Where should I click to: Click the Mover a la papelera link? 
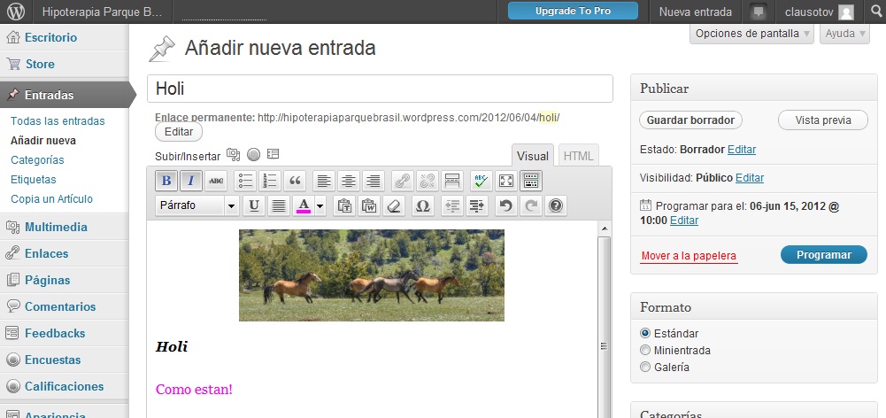tap(688, 256)
